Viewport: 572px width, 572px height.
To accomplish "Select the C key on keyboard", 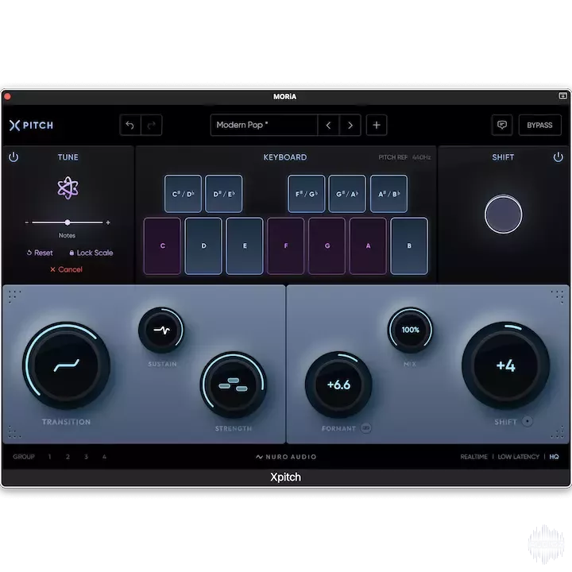I will pyautogui.click(x=163, y=245).
